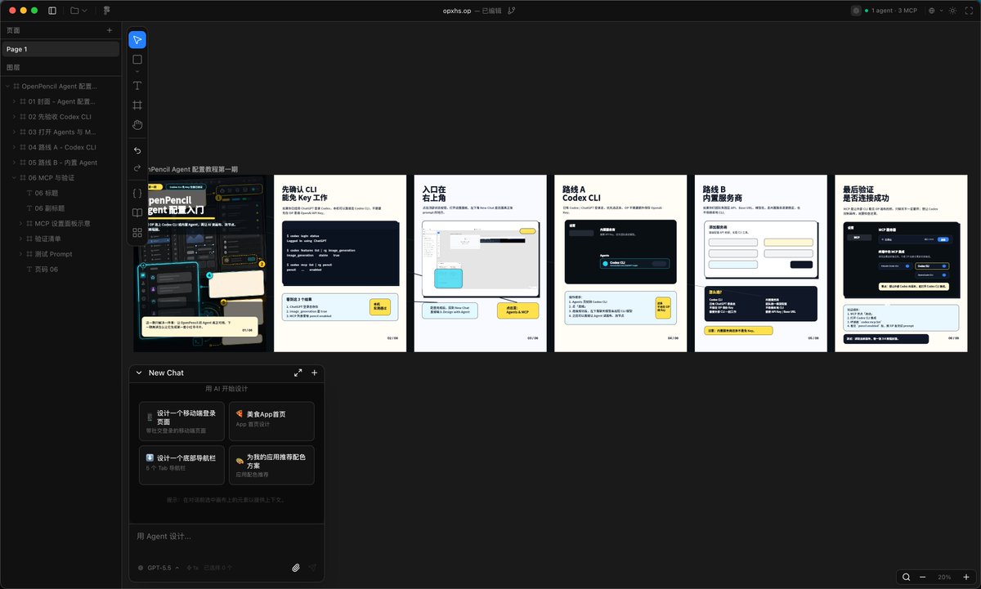Undo the last action
The height and width of the screenshot is (589, 981).
click(137, 150)
